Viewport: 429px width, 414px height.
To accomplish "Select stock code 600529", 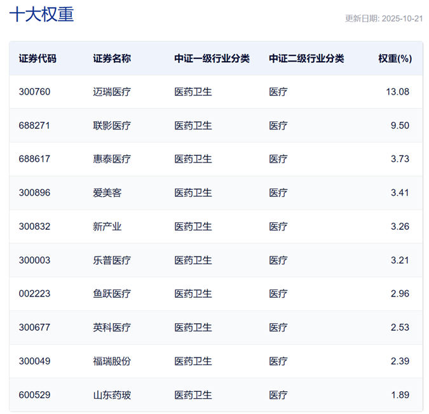I will click(34, 395).
